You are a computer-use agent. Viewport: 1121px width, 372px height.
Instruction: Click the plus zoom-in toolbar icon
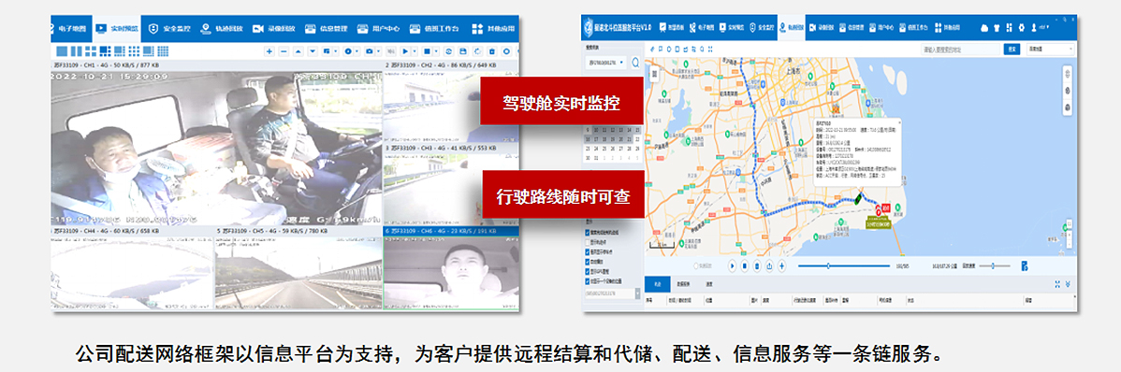click(x=269, y=51)
